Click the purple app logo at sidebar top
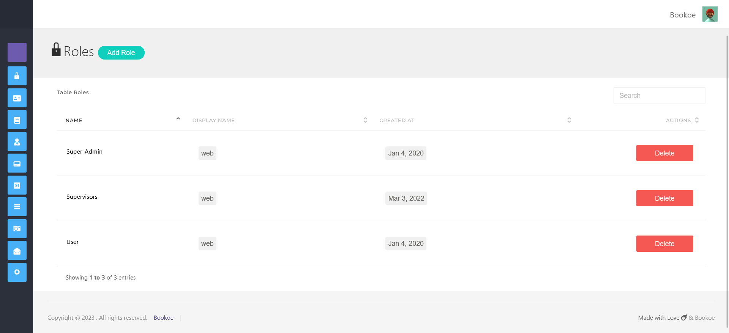 (x=17, y=52)
